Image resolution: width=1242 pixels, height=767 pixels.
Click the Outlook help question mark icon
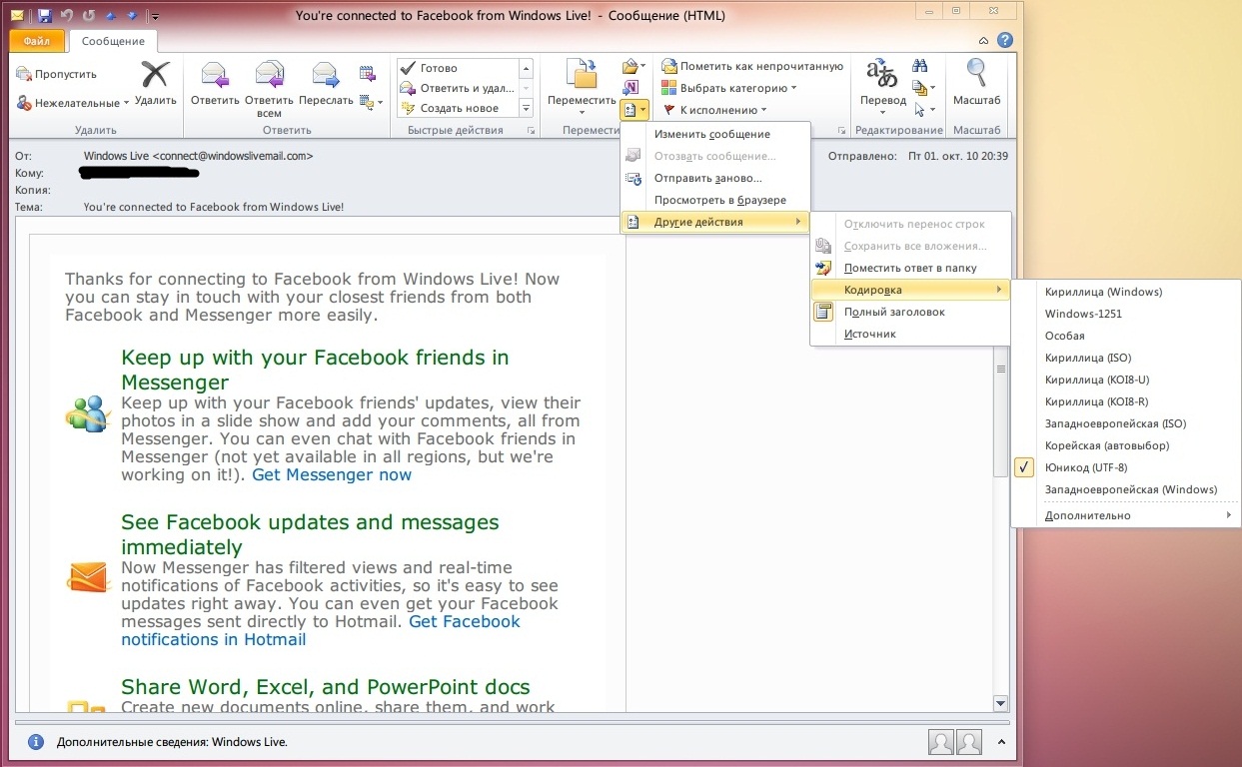[1004, 41]
